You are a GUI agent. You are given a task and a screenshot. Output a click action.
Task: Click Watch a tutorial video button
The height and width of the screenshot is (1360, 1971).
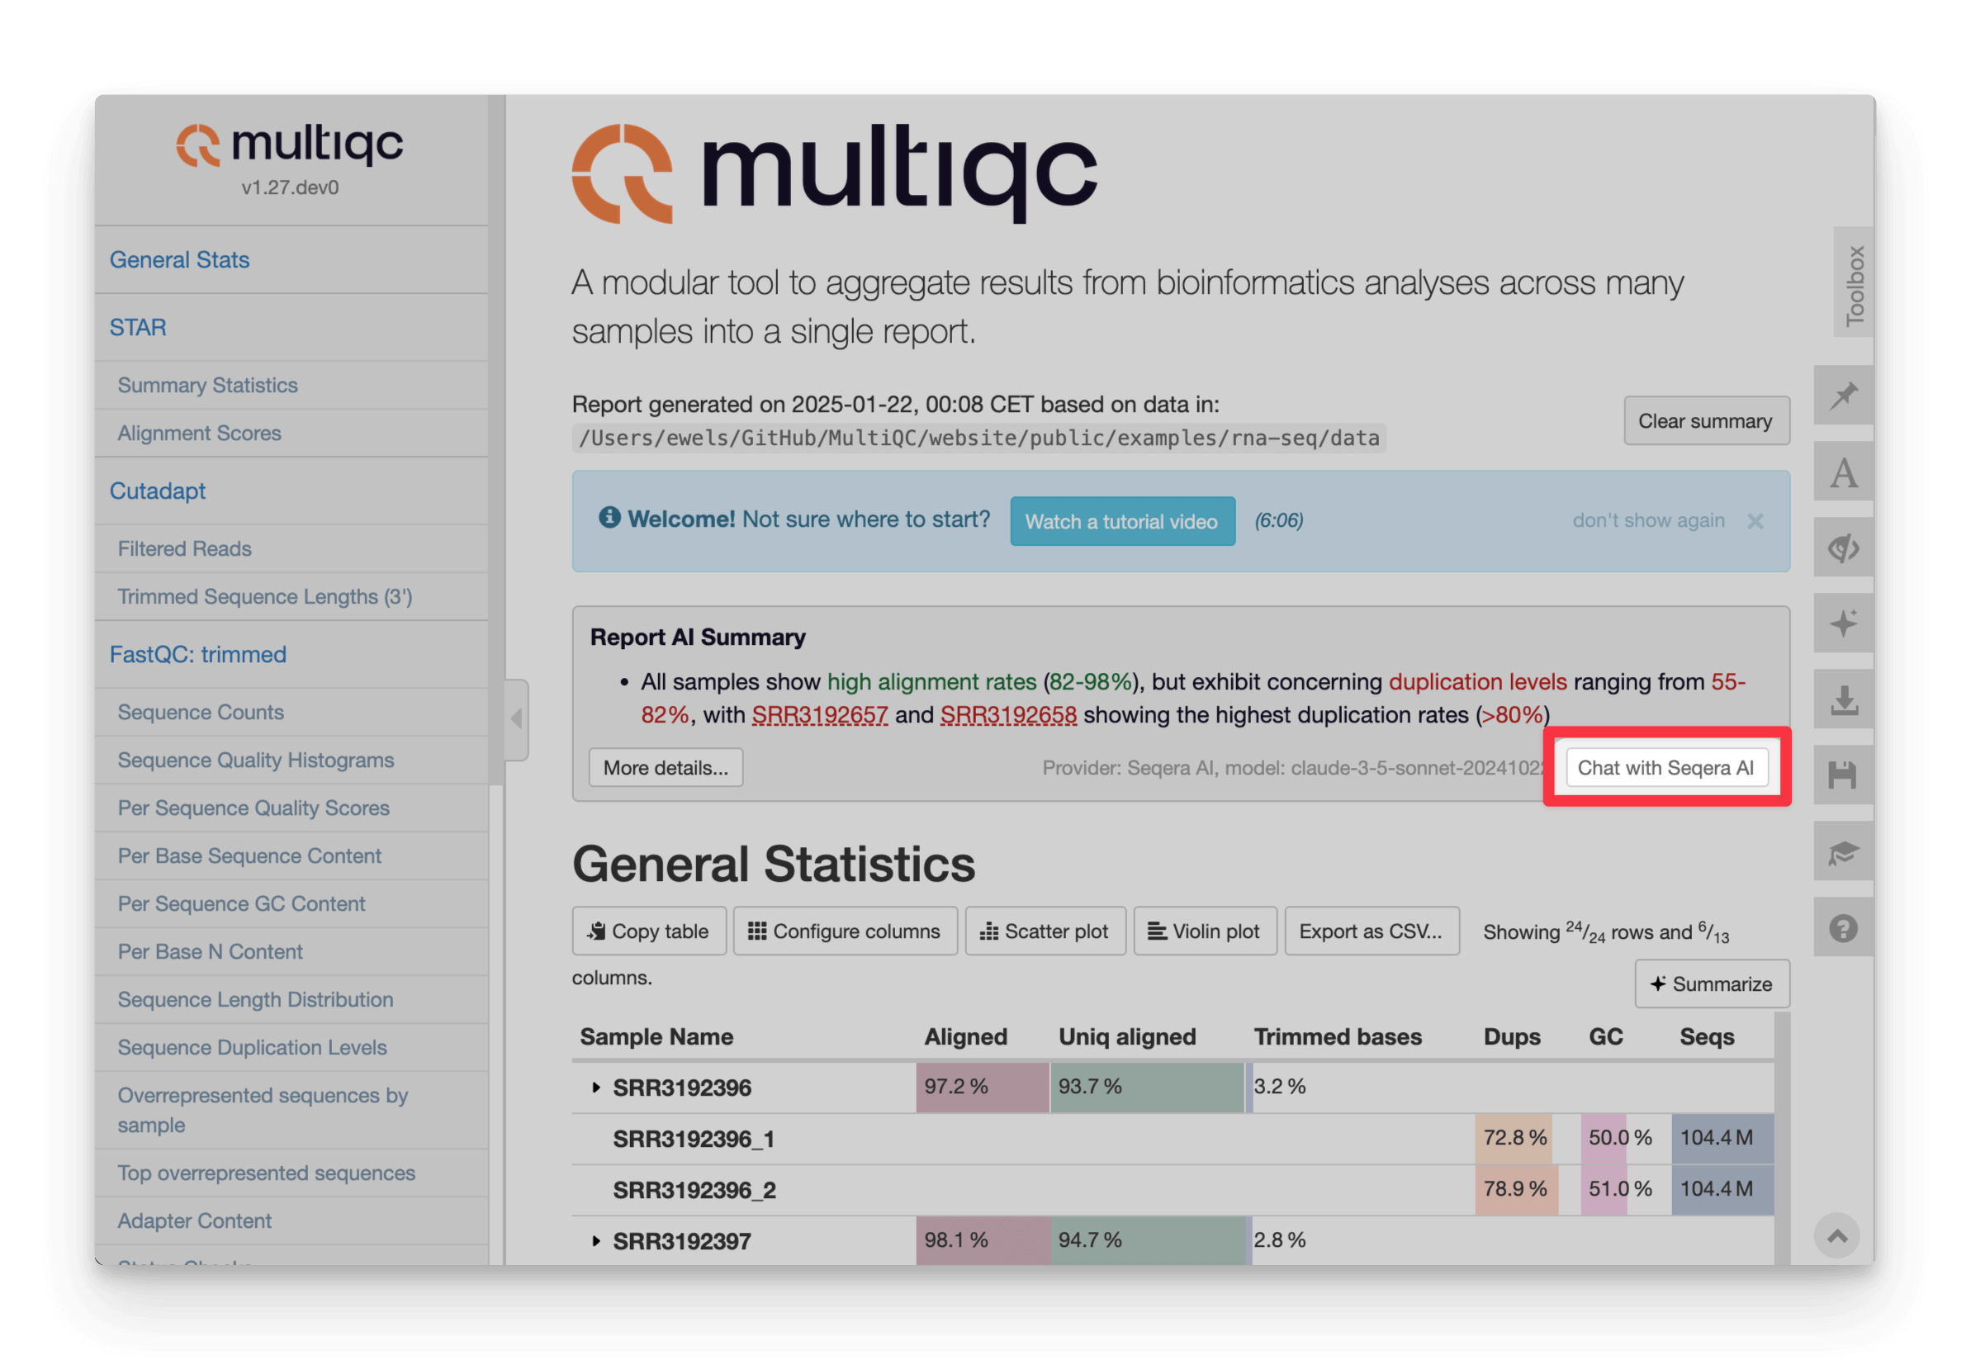[1121, 522]
